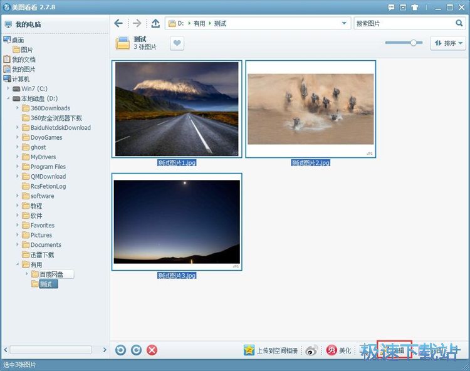Add the 测试 folder to favorites with heart icon
Image resolution: width=470 pixels, height=371 pixels.
tap(177, 43)
